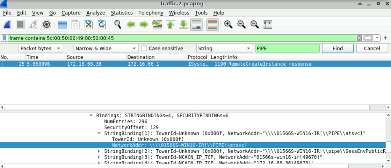Reset text to normal size
Screen dimensions: 391x168
254,24
